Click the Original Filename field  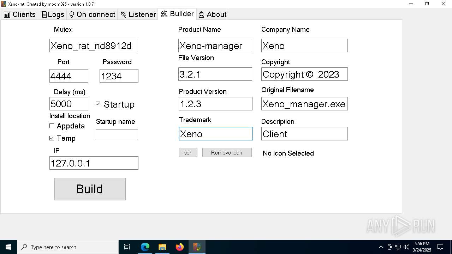[304, 104]
